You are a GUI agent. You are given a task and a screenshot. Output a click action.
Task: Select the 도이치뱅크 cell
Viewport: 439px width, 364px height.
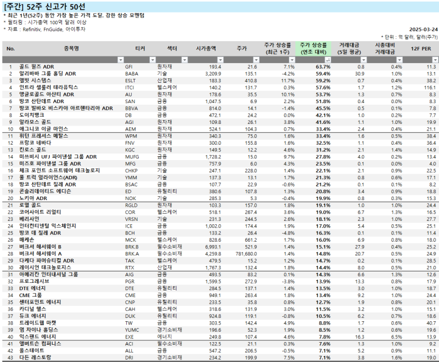[32, 115]
